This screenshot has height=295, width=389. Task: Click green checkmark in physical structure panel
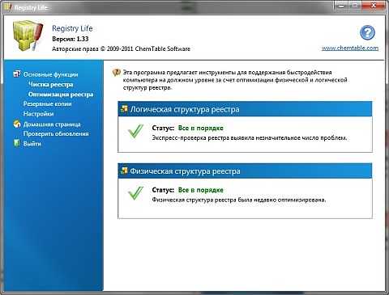[x=135, y=193]
